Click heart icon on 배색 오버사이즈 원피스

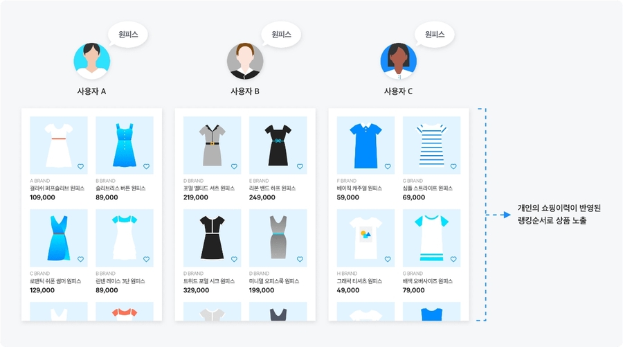(453, 259)
